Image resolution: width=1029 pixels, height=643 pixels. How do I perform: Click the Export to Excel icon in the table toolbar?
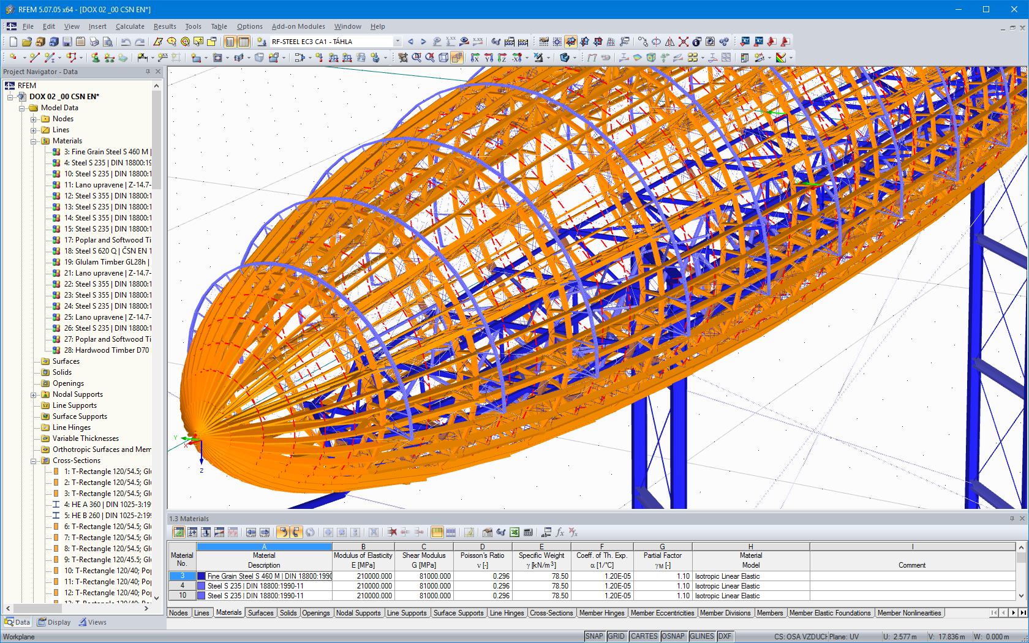[x=514, y=532]
